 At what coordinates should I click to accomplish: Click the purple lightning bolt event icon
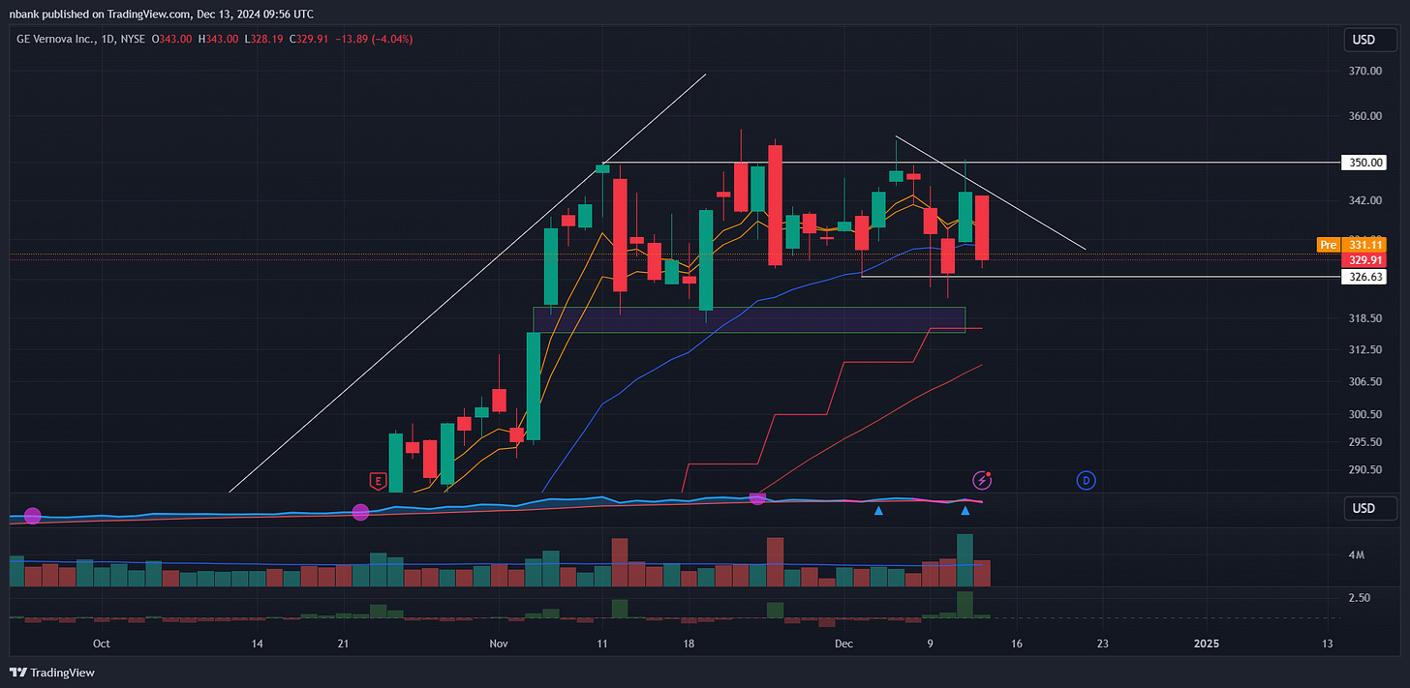(982, 480)
